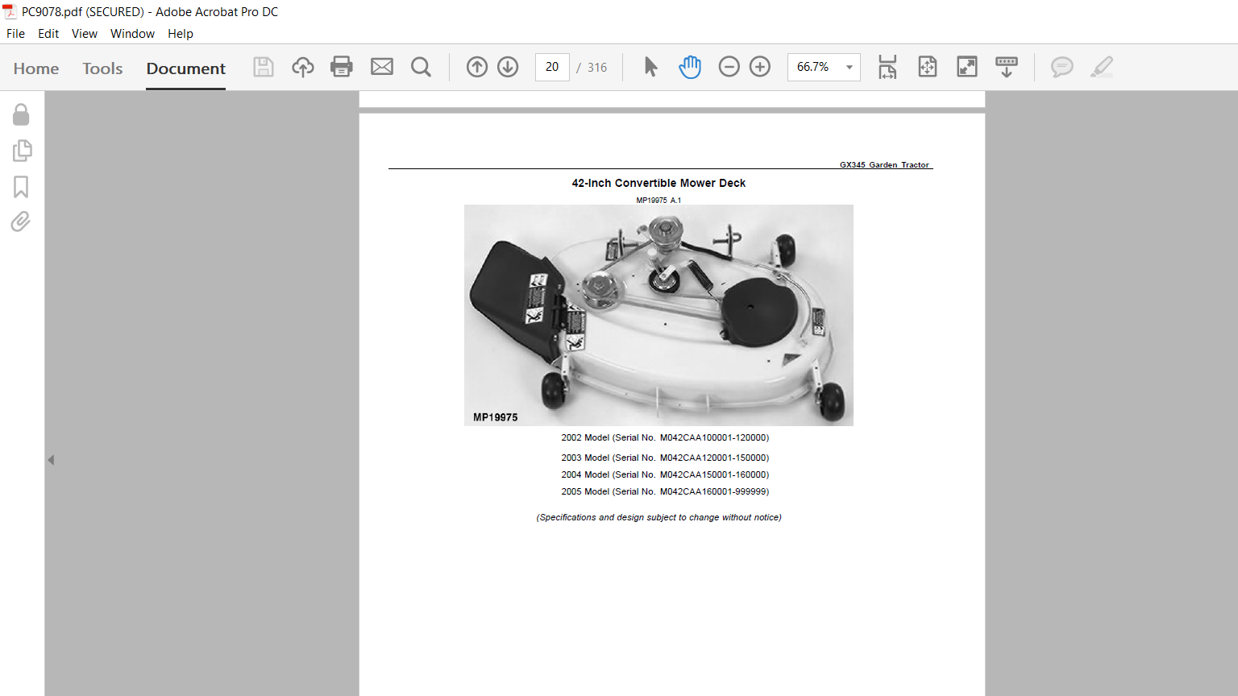Click the 2004 Model serial number line

pos(665,474)
